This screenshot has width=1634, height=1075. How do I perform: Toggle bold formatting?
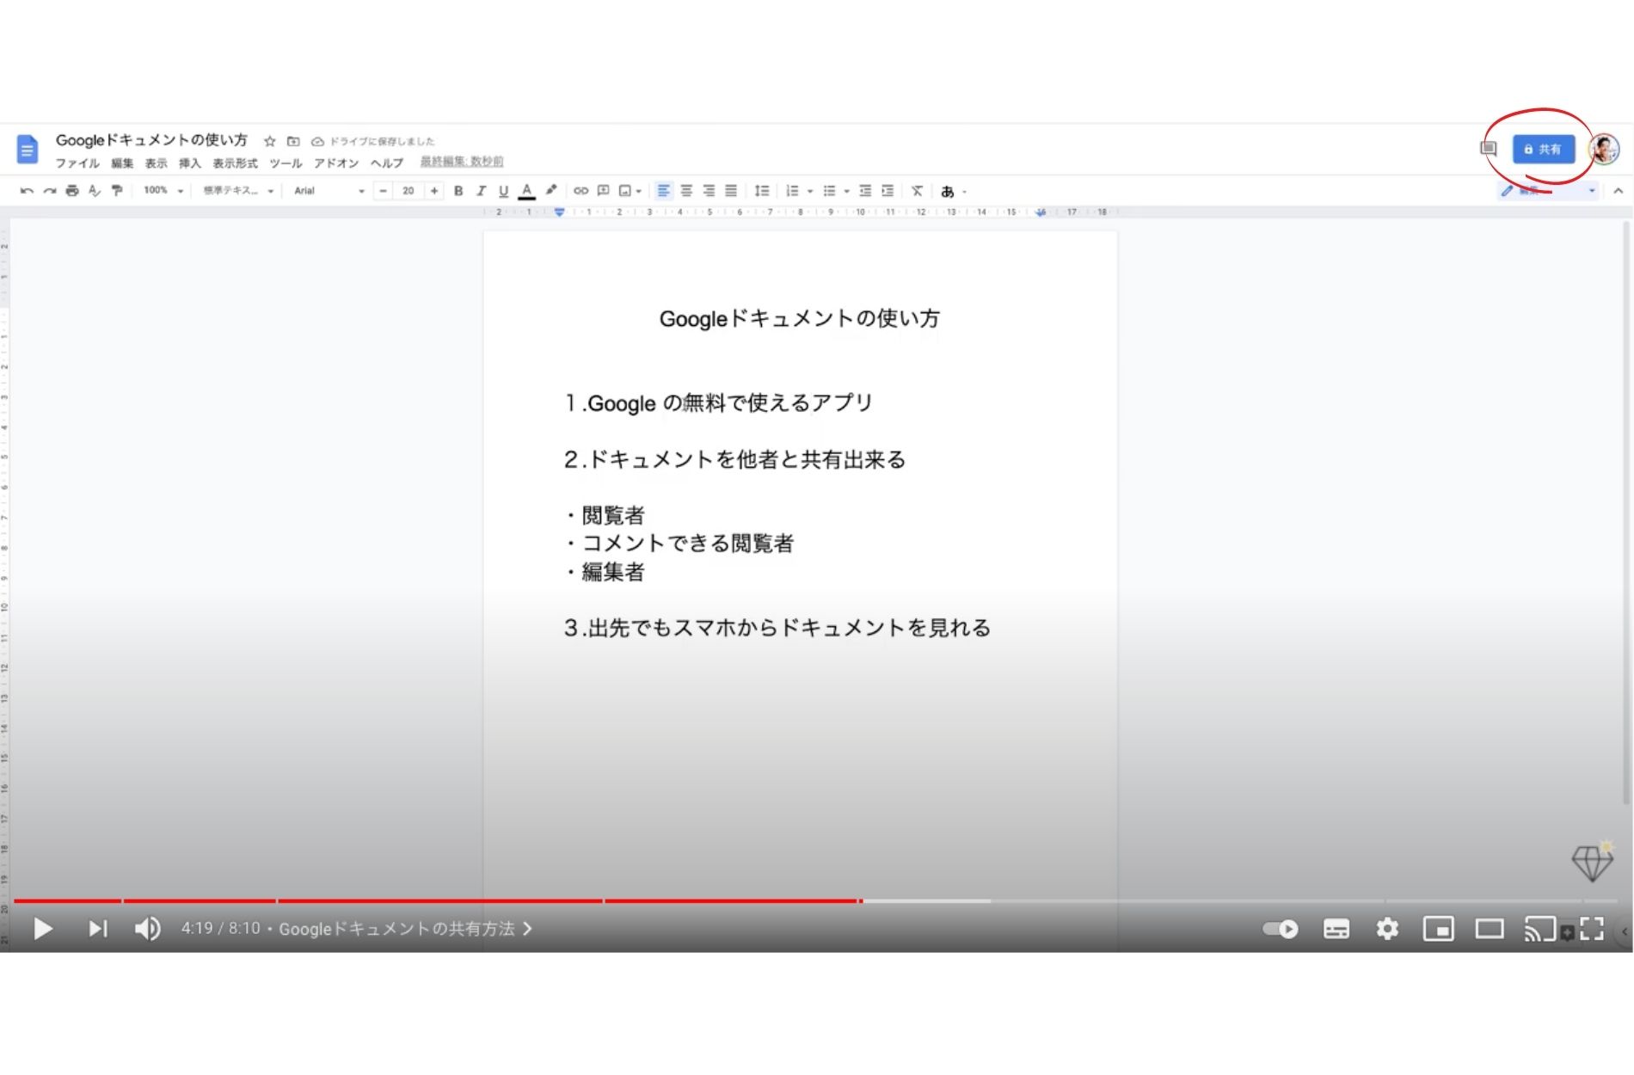point(458,191)
